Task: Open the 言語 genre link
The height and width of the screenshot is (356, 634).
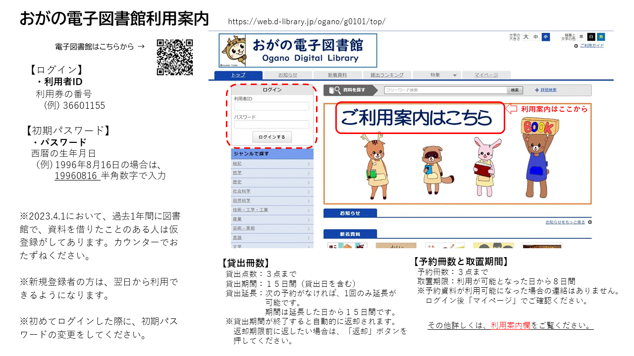Action: pos(237,238)
